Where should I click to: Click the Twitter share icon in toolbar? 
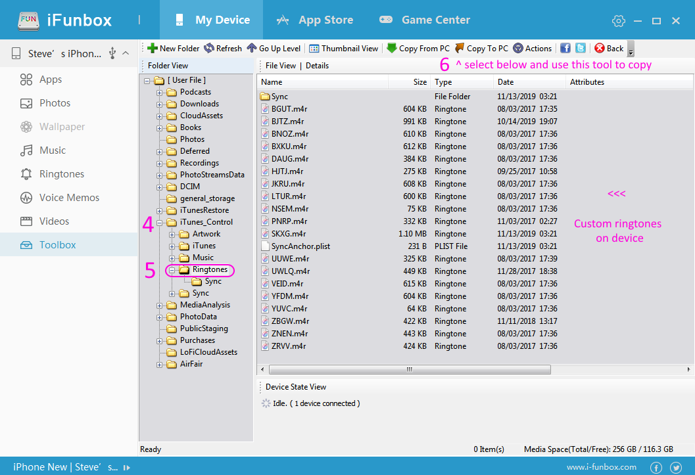(x=580, y=48)
